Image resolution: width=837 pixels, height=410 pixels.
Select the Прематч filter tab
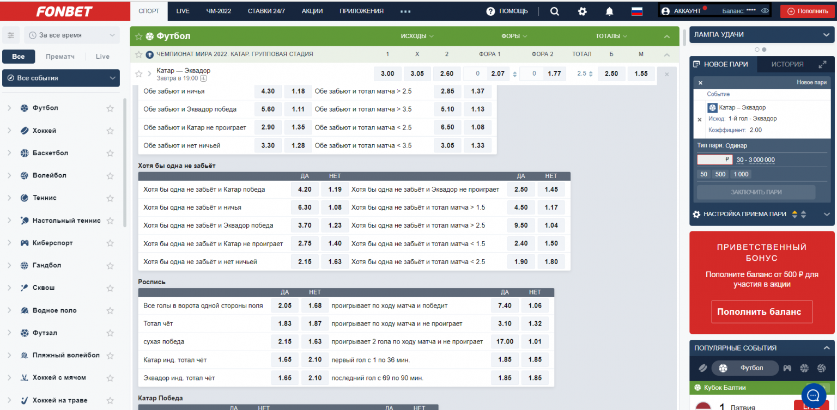point(60,57)
